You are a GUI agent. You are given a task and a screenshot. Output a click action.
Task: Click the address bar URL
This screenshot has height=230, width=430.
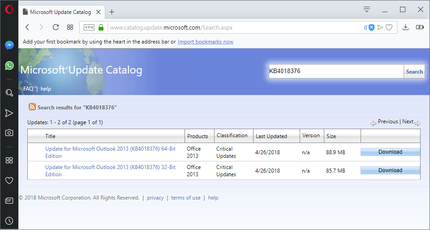point(171,27)
